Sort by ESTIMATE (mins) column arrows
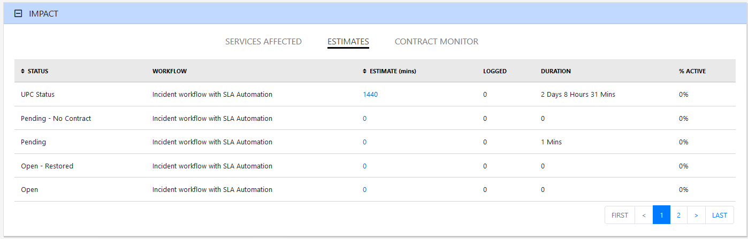Screen dimensions: 748x239 pos(365,71)
